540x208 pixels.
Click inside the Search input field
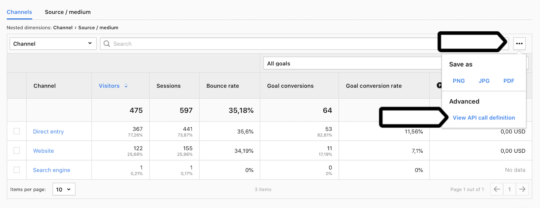click(x=304, y=44)
